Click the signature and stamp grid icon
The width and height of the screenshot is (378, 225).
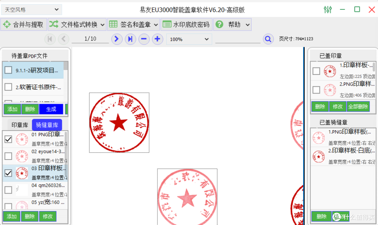coord(113,24)
